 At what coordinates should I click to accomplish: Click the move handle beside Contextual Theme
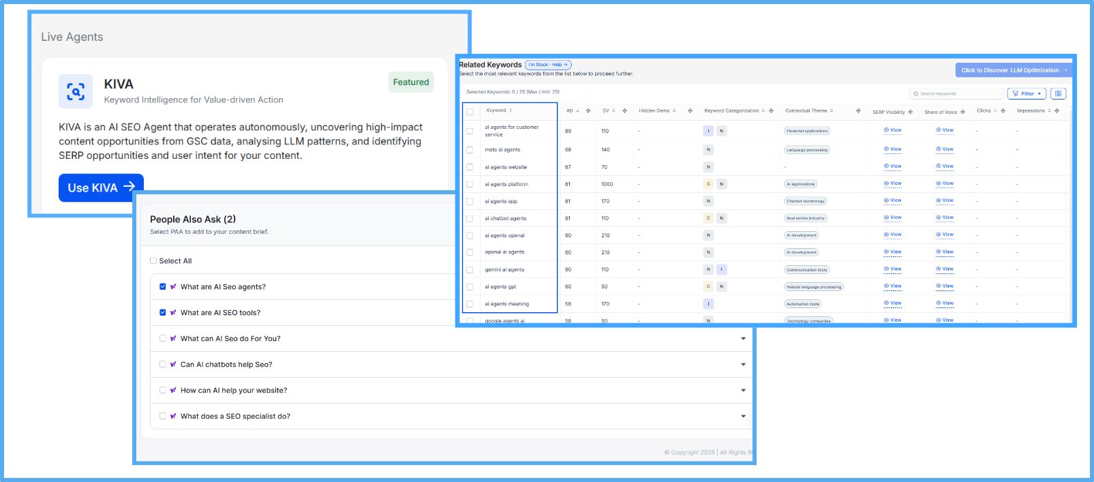click(x=858, y=110)
